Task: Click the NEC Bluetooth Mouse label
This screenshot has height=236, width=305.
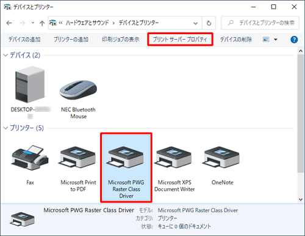Action: (78, 113)
